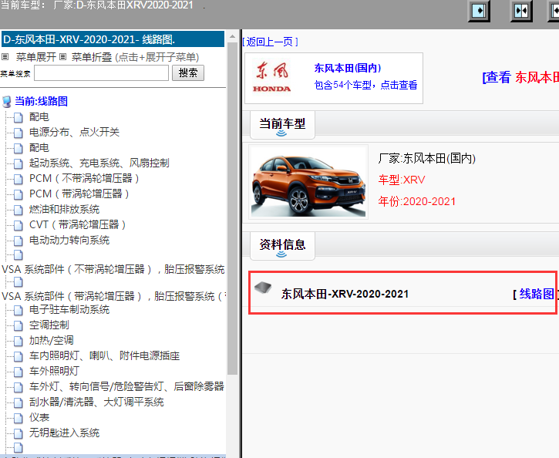Click the page icon beside 起动系统、充电系统、风扇控制
559x458 pixels.
(19, 163)
